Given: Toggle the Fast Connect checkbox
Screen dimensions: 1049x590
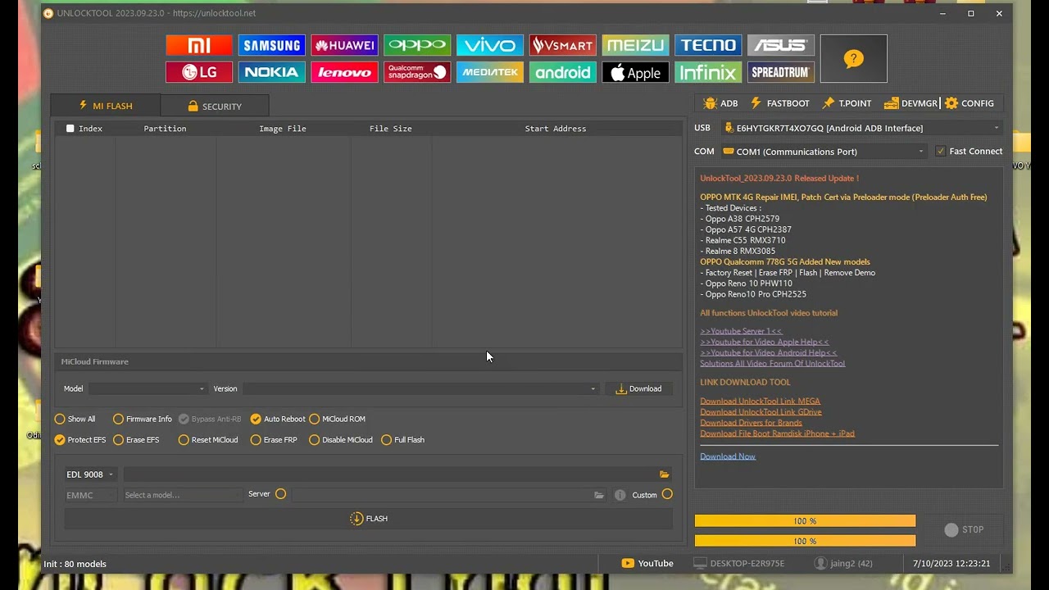Looking at the screenshot, I should point(940,152).
